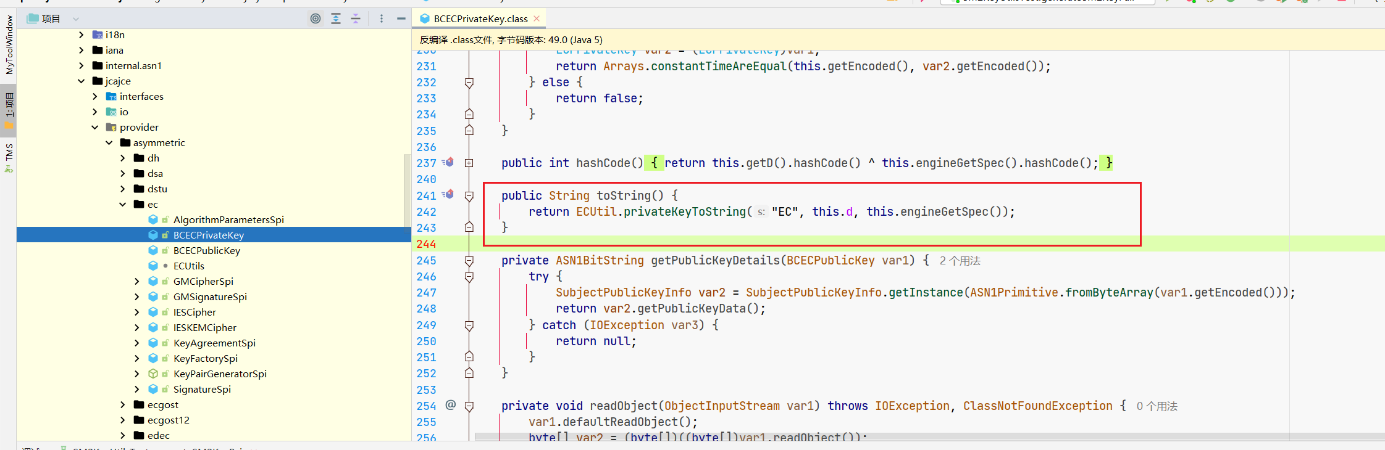Screen dimensions: 1385x450
Task: Expand the ecgost package
Action: click(x=123, y=404)
